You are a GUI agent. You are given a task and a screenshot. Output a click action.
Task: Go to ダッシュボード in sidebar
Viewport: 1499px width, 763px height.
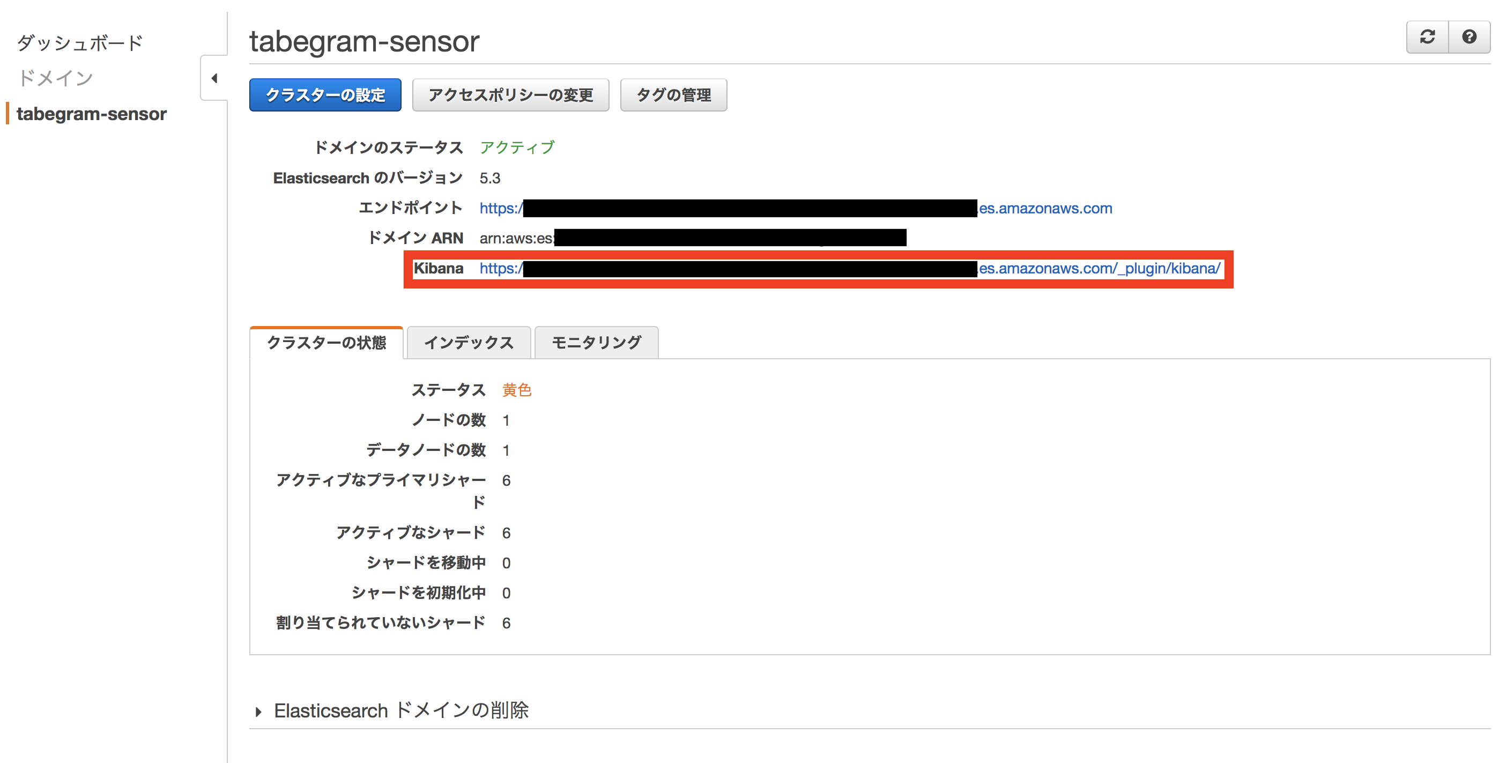[x=80, y=42]
